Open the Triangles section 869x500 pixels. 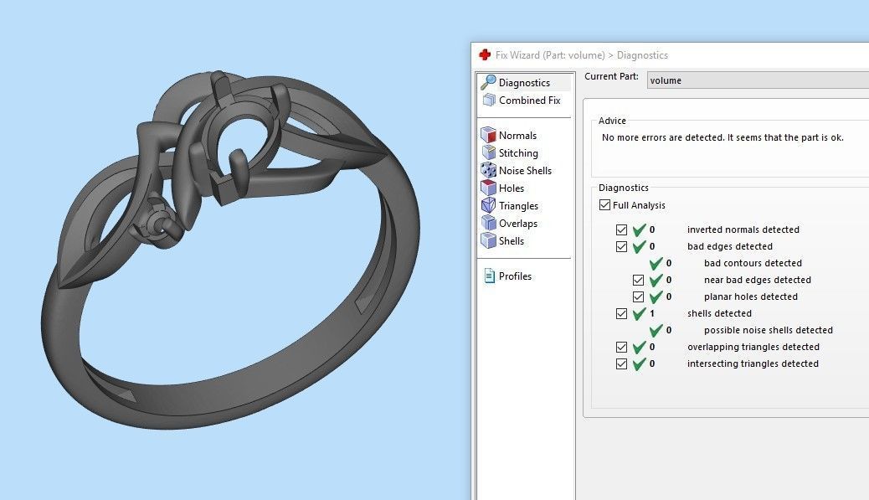point(518,206)
